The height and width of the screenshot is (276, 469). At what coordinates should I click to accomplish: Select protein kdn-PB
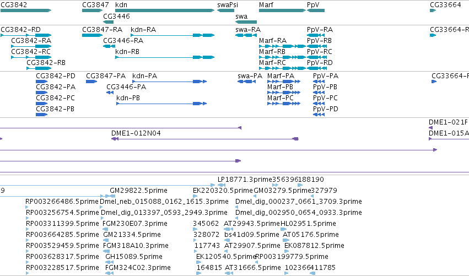(x=128, y=98)
